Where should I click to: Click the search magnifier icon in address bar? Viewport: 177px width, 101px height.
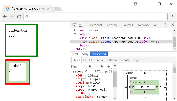coord(27,17)
